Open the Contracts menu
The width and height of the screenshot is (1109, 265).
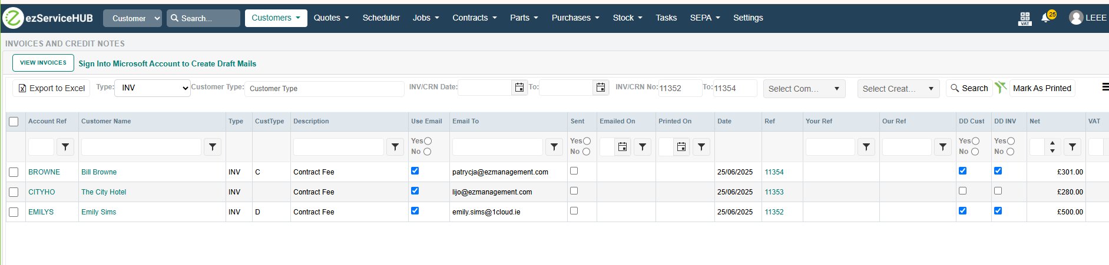(x=474, y=18)
